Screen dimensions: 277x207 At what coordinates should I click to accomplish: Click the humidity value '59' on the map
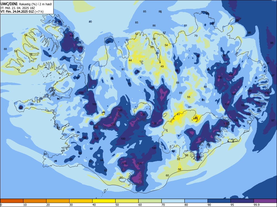click(16, 51)
